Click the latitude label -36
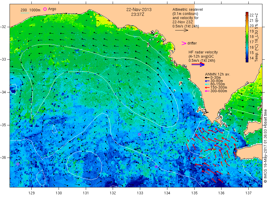 tap(4, 157)
